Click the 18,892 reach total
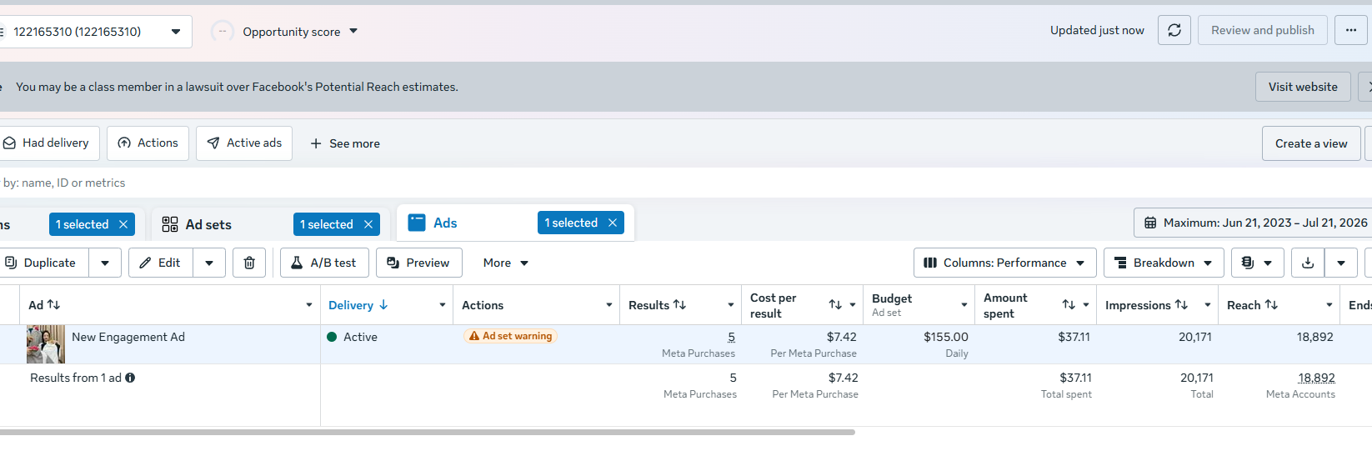1372x451 pixels. click(x=1316, y=378)
